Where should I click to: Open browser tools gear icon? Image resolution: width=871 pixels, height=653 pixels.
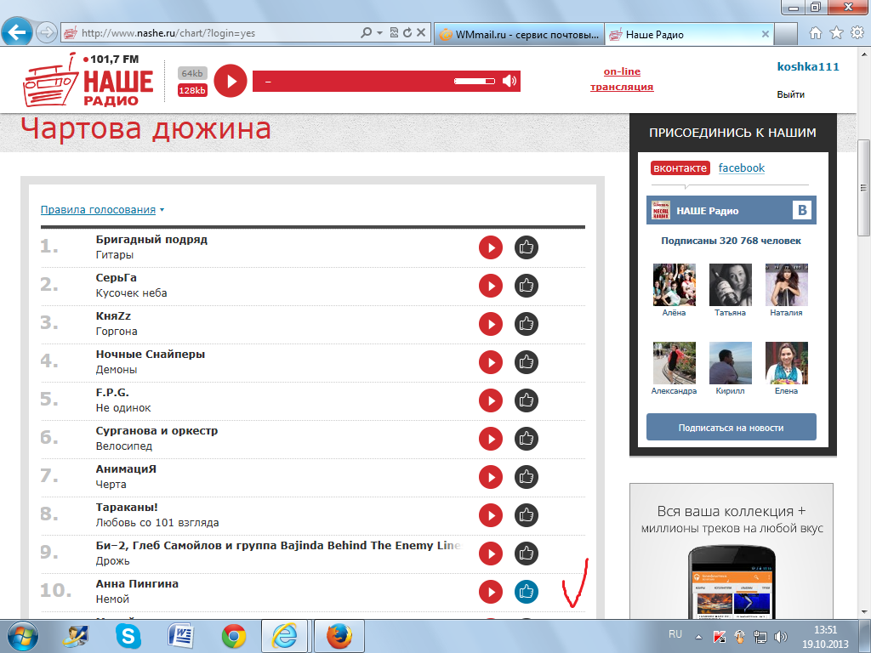pos(857,33)
